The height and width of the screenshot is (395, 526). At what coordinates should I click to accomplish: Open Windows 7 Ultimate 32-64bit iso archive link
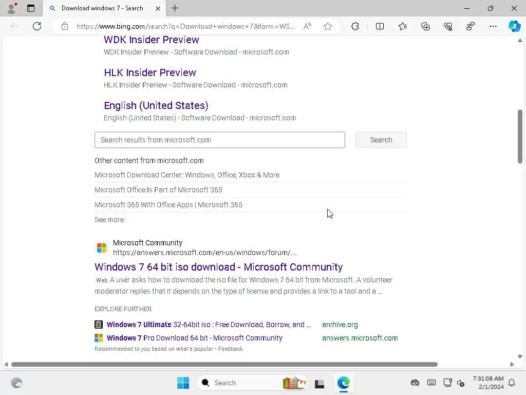(209, 325)
